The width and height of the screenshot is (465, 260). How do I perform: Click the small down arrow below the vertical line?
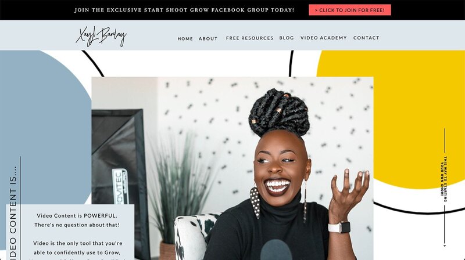(445, 245)
